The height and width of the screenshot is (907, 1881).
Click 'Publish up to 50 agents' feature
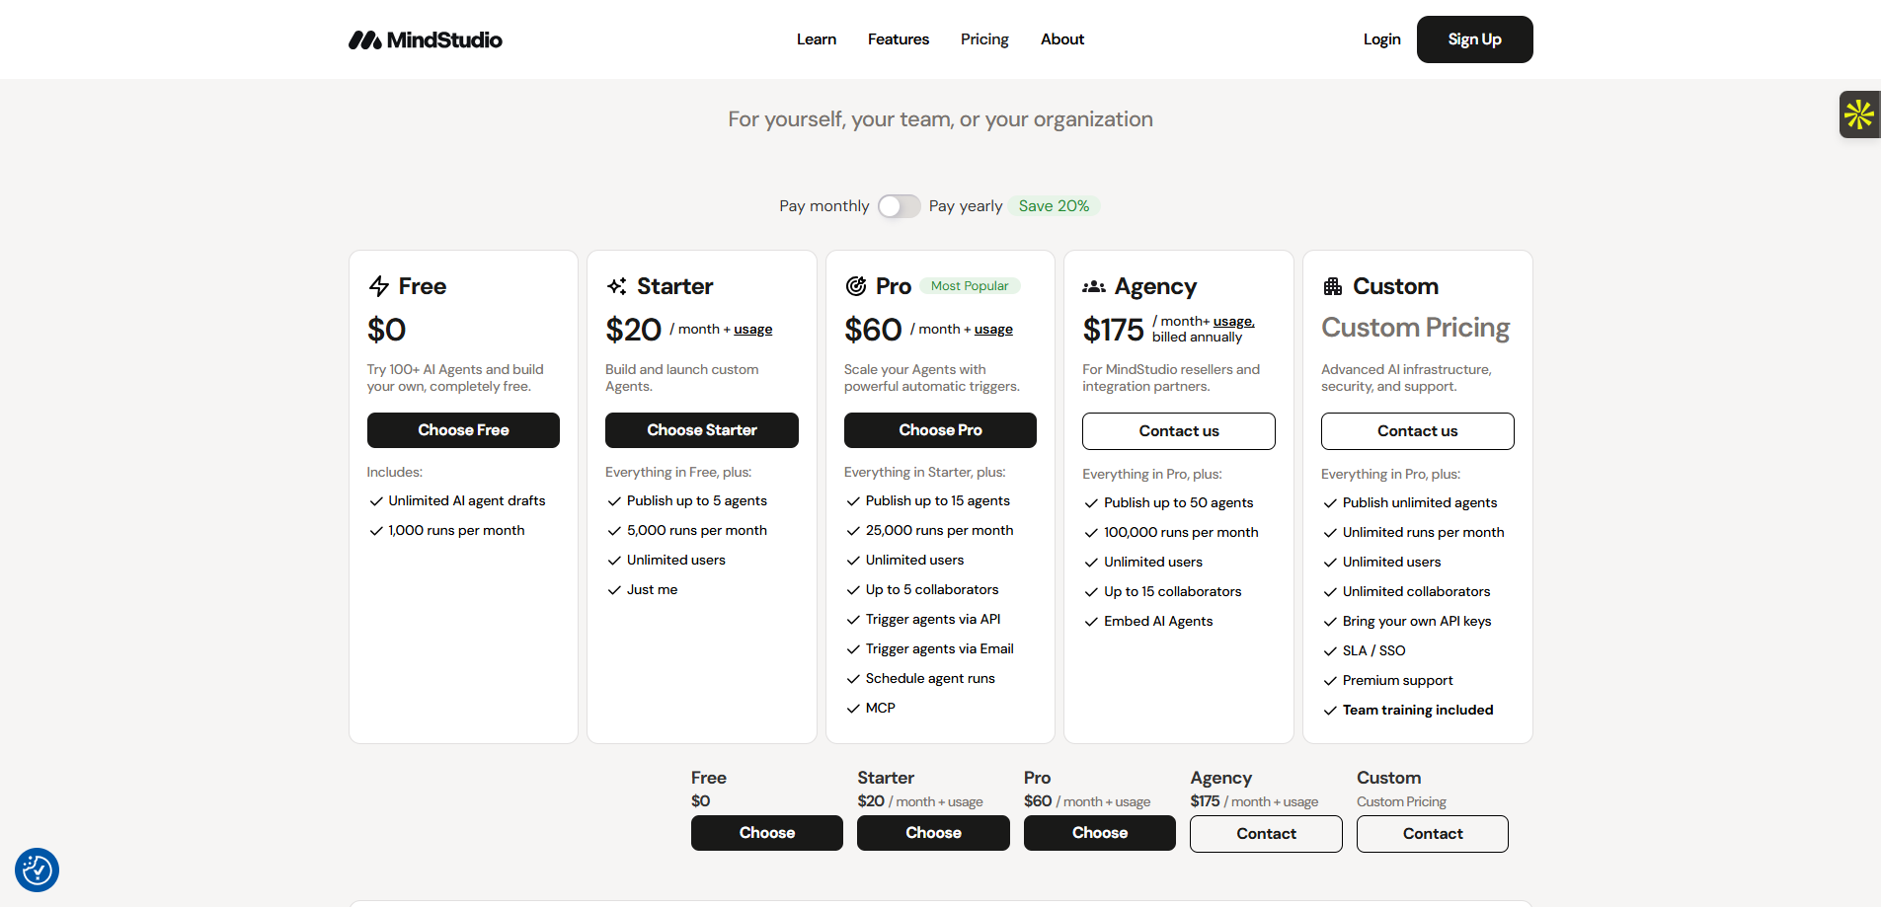coord(1179,503)
